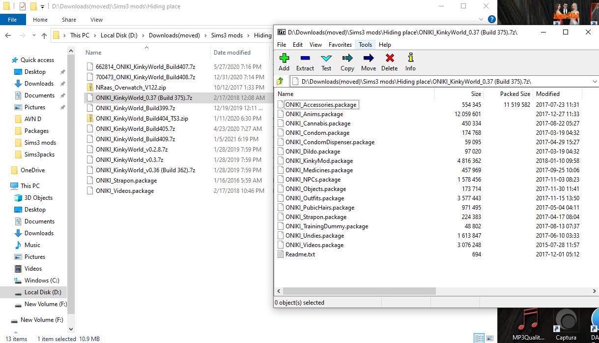Open the Help menu in 7-Zip
599x343 pixels.
point(385,45)
